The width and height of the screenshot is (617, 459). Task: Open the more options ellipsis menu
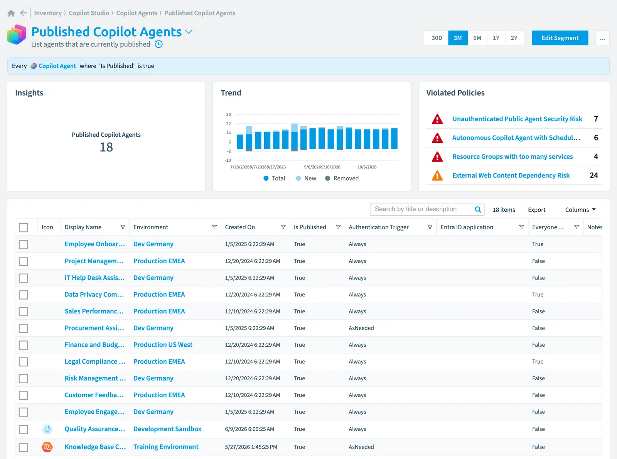602,38
